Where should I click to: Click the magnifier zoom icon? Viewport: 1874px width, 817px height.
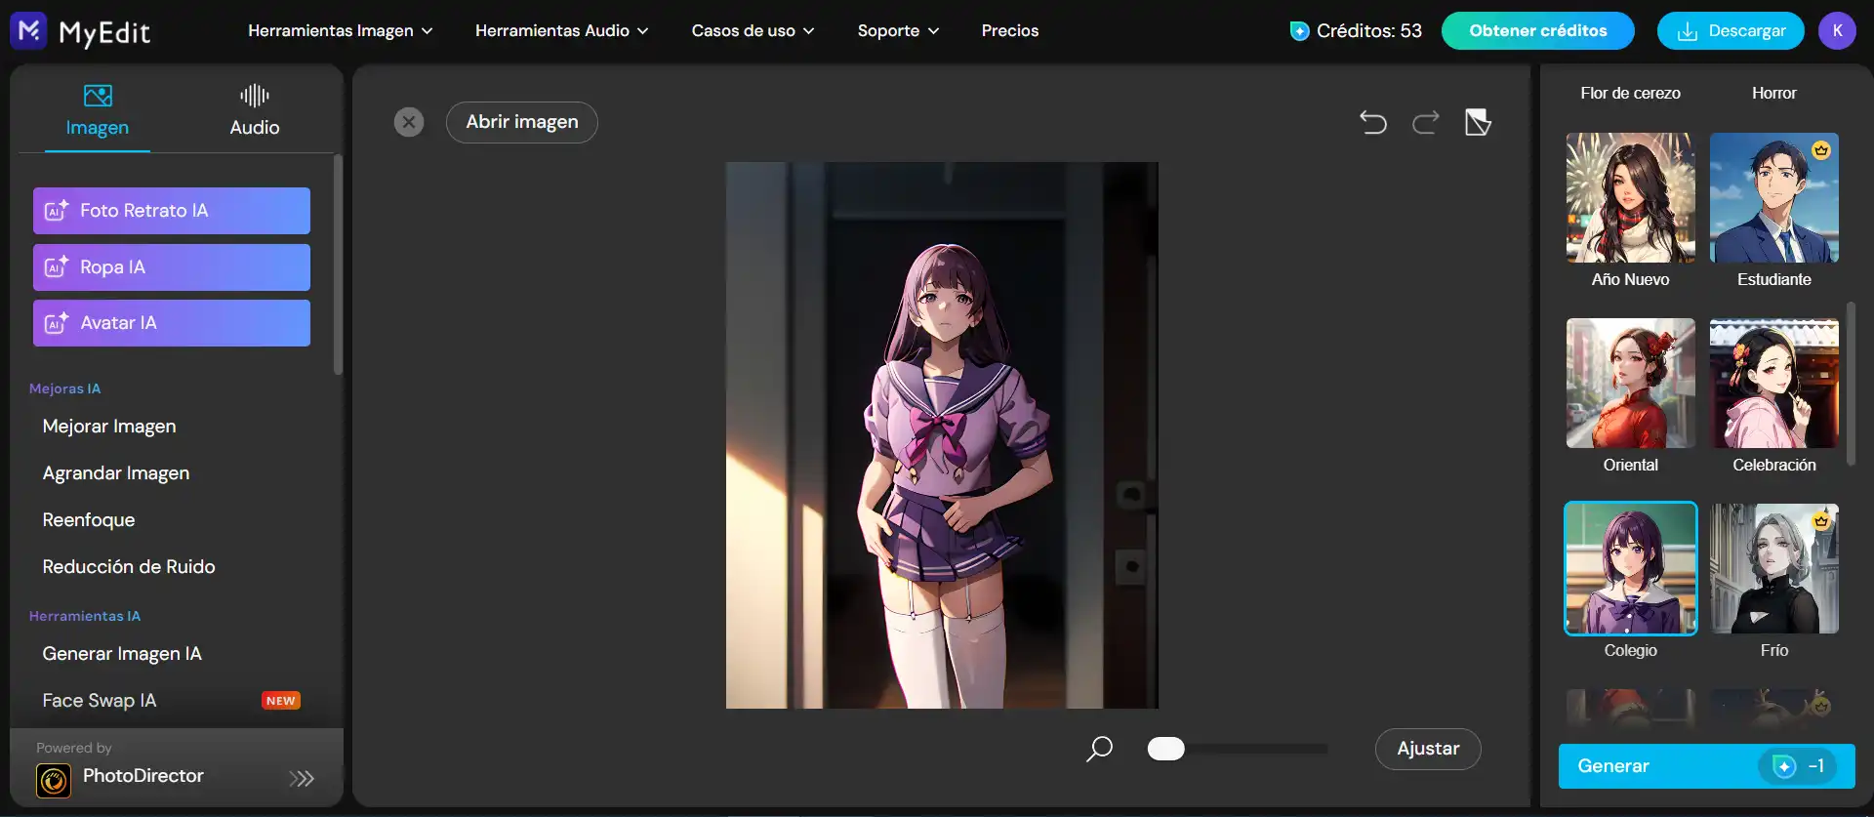coord(1100,749)
